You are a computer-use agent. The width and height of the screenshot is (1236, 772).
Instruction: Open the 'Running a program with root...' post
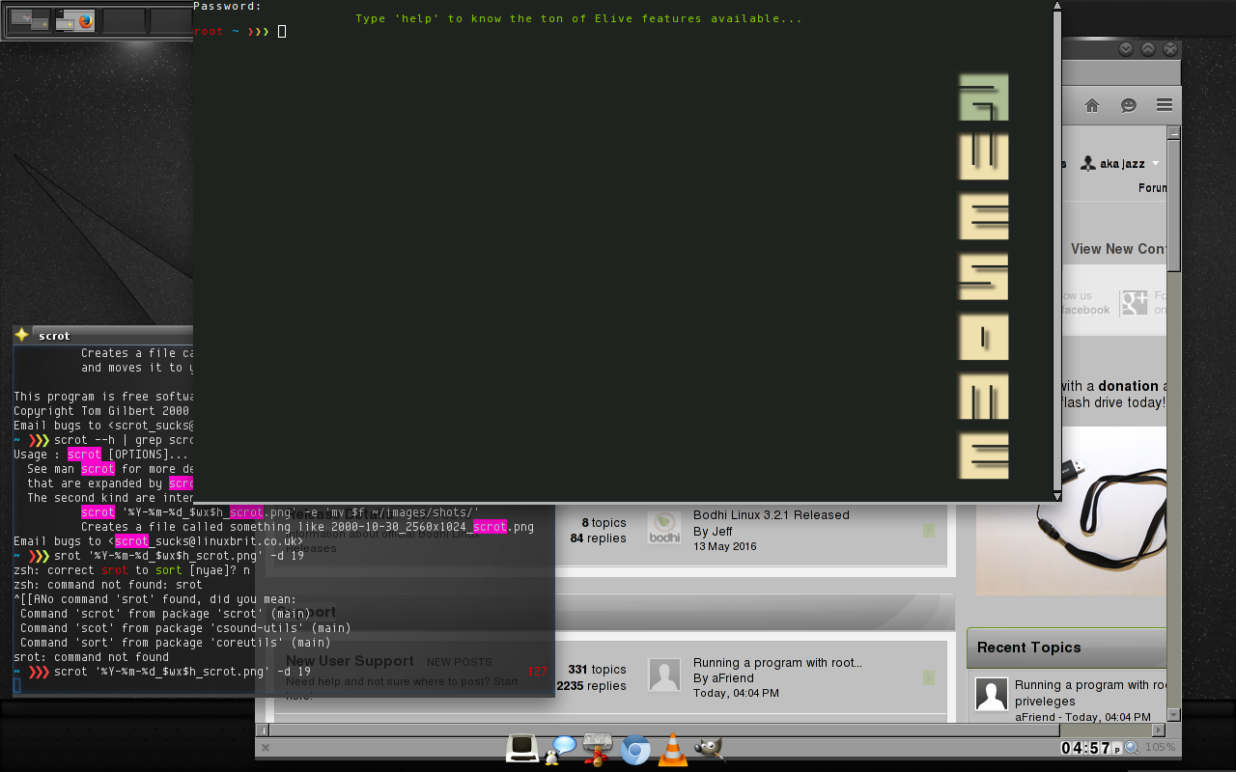(777, 663)
